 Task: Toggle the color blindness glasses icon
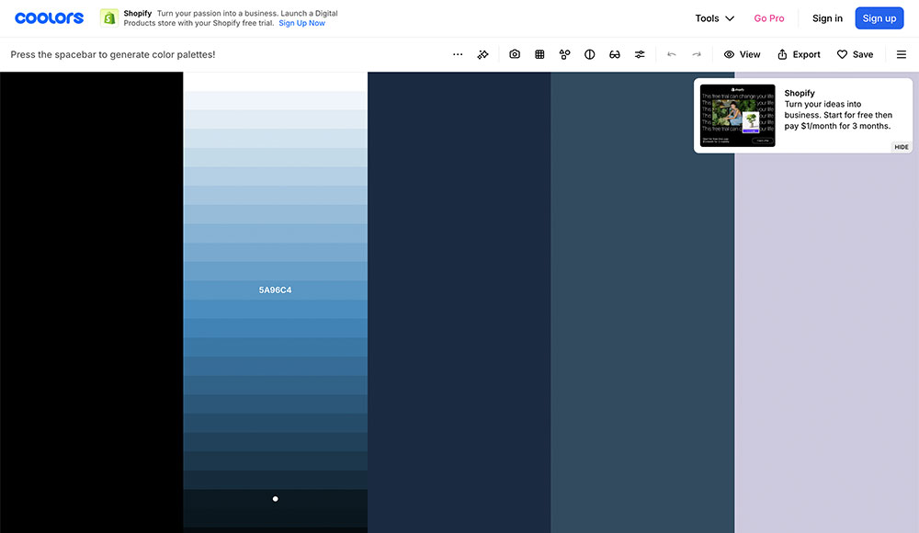click(615, 54)
